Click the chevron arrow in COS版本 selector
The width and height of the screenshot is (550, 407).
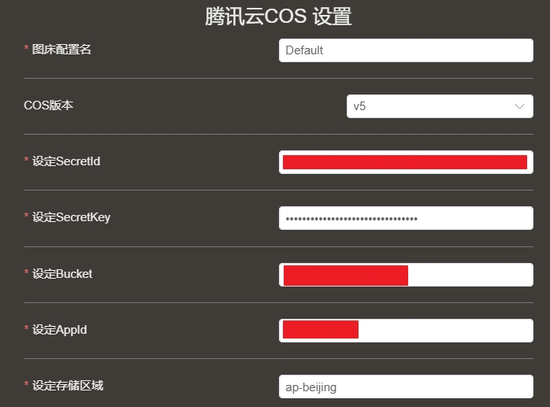(520, 106)
